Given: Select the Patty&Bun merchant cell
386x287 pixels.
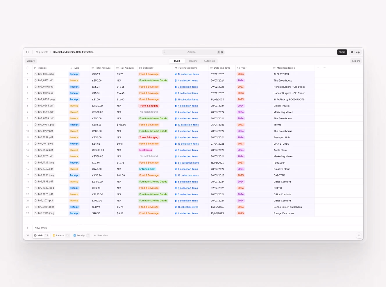Looking at the screenshot, I should click(x=293, y=163).
